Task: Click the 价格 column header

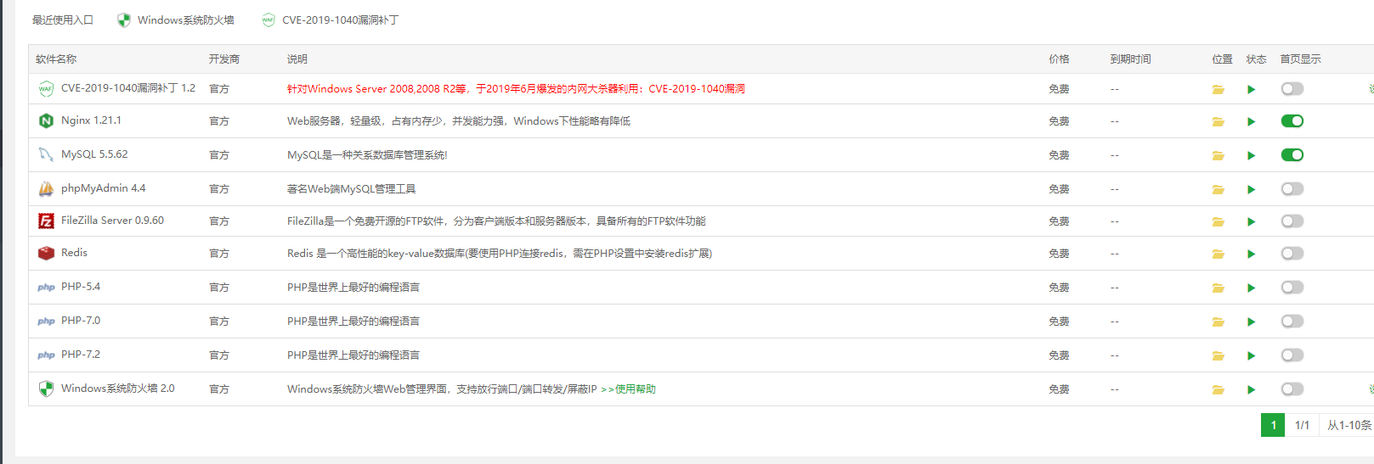Action: (1059, 59)
